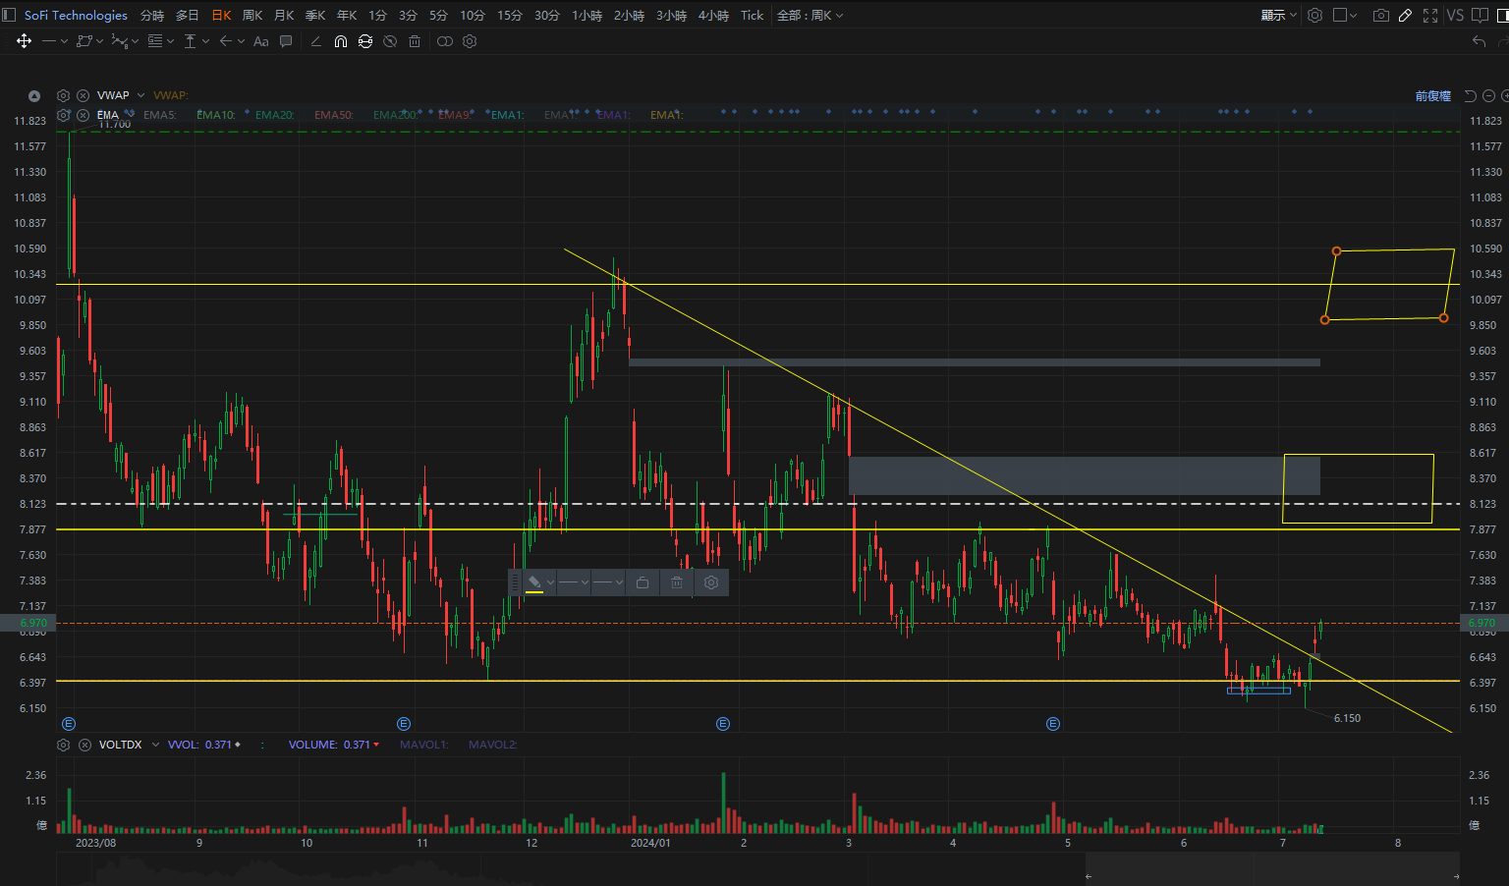
Task: Switch to 15分 minute interval
Action: (x=510, y=15)
